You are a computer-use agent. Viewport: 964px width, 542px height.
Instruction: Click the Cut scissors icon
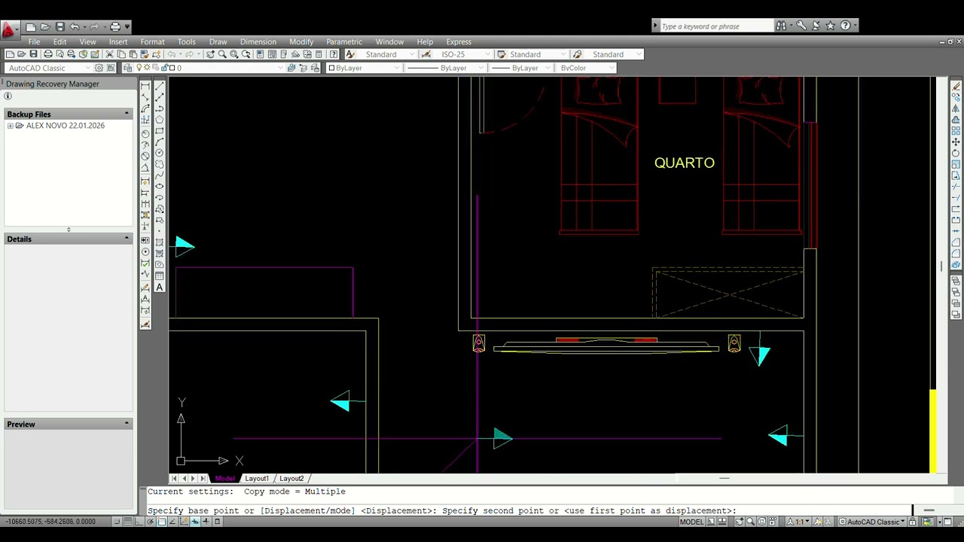point(109,54)
